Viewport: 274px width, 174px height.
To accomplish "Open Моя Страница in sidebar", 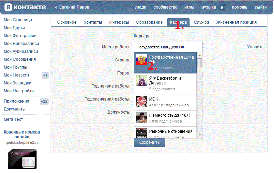I will click(x=18, y=20).
